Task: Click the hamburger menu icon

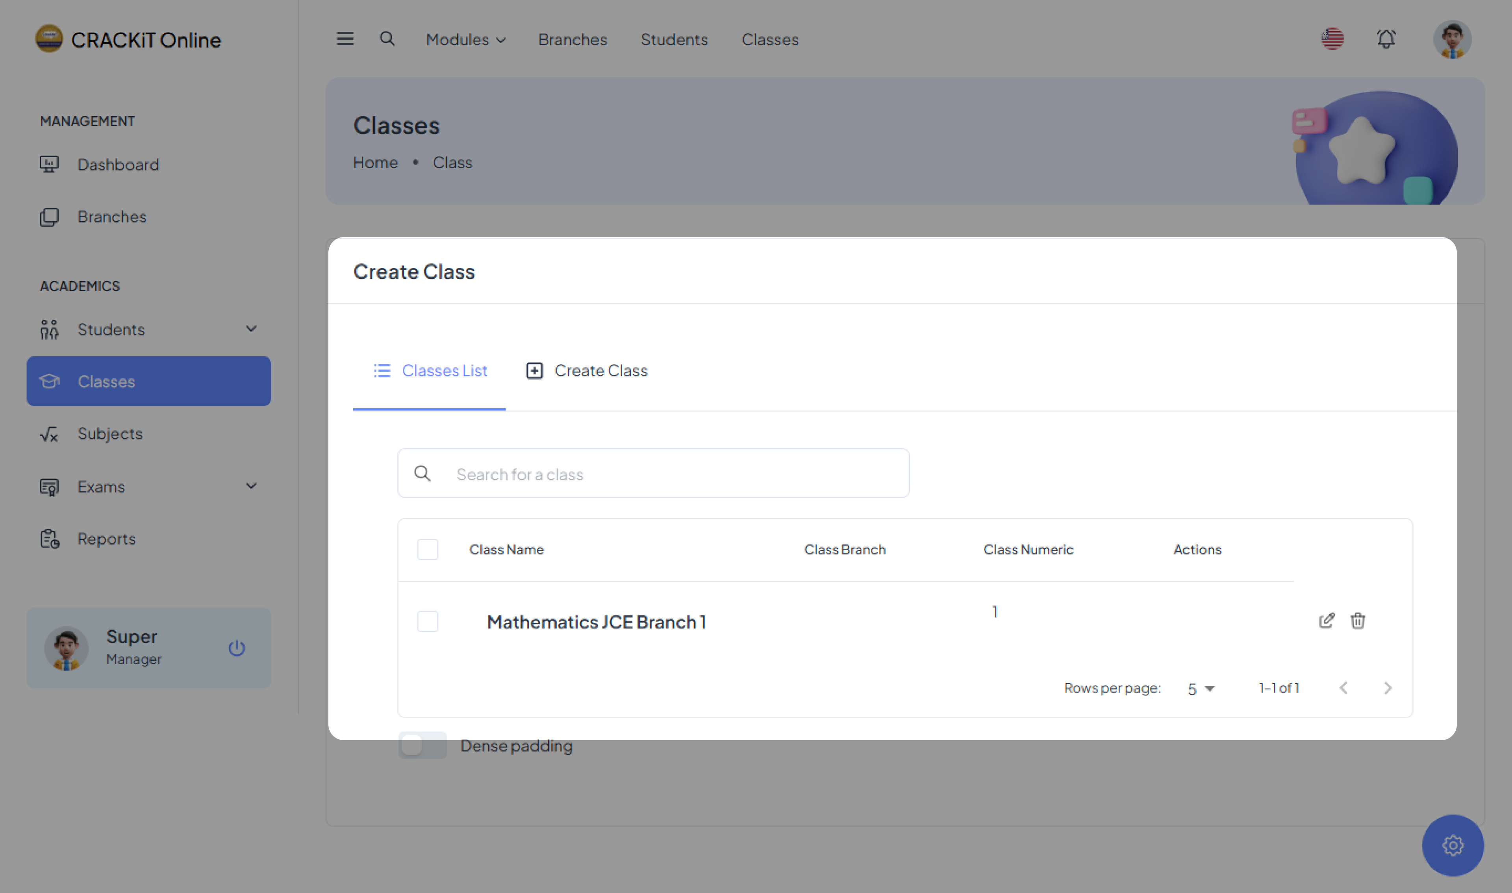Action: click(345, 39)
